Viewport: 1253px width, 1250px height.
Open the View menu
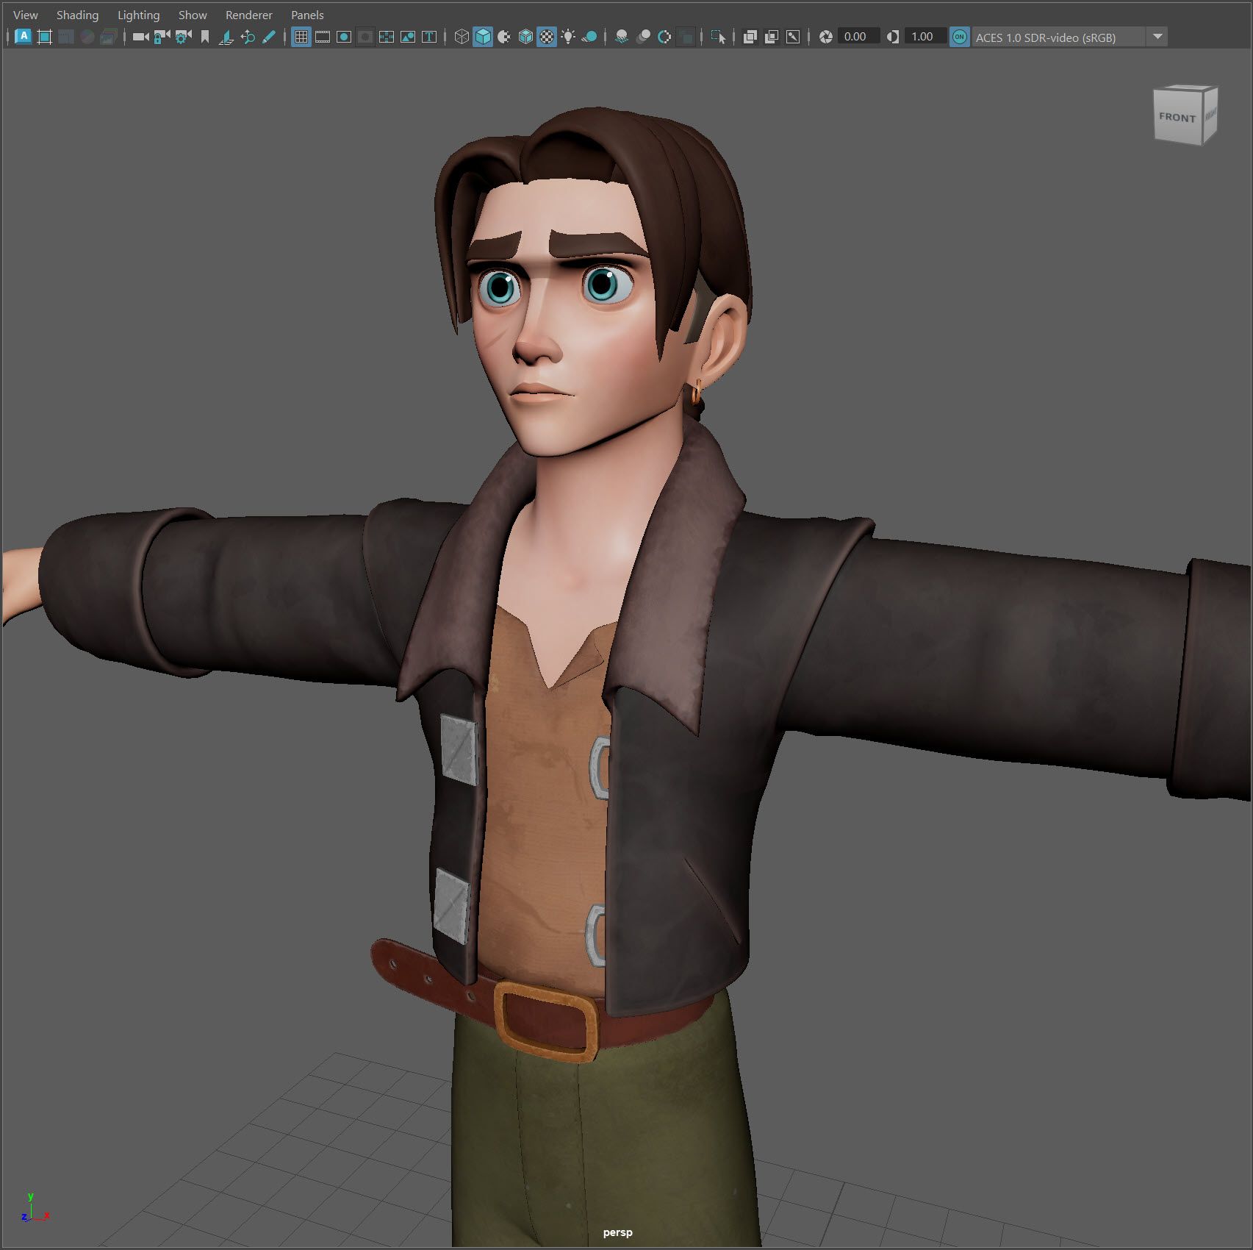coord(26,15)
